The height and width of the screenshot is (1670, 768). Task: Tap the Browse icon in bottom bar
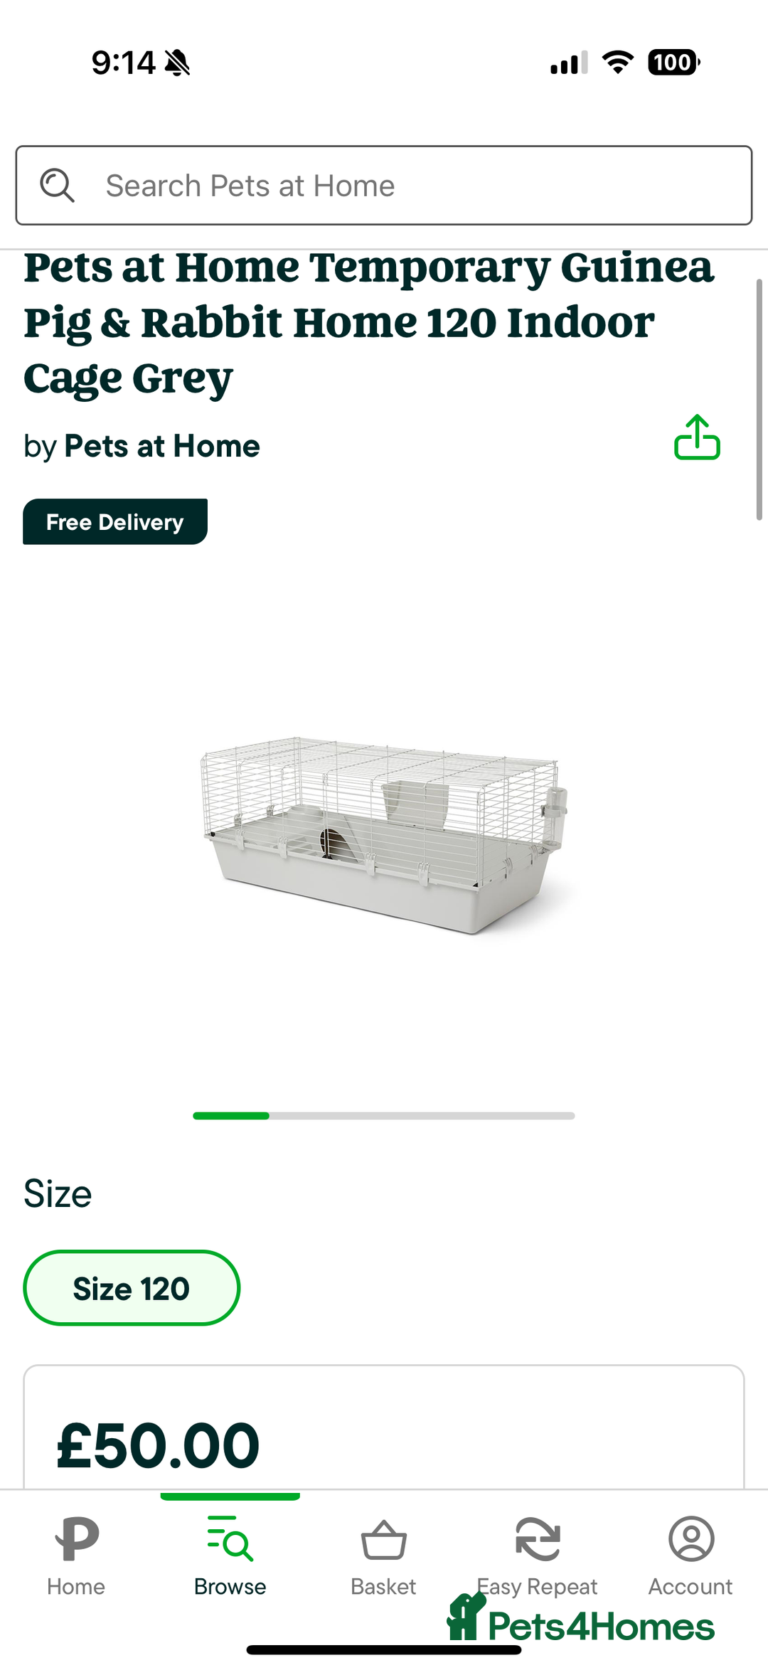coord(230,1539)
